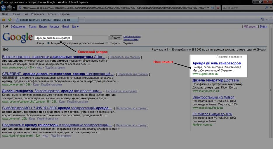
Task: Open the address bar history dropdown arrow
Action: (x=208, y=8)
